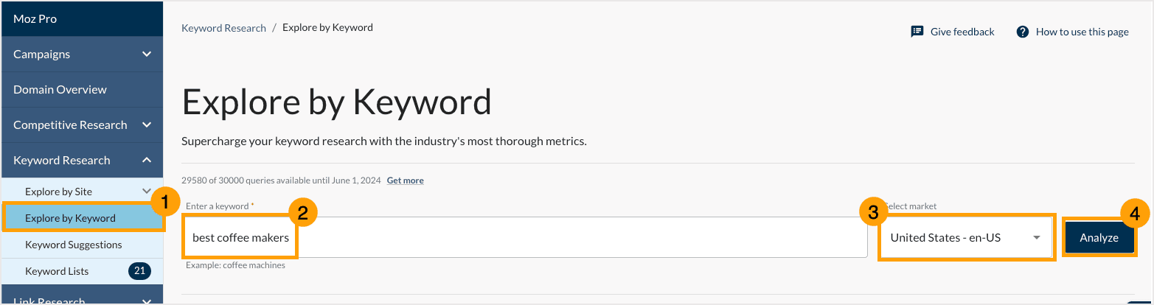Click the question mark help icon
The image size is (1154, 305).
coord(1022,32)
